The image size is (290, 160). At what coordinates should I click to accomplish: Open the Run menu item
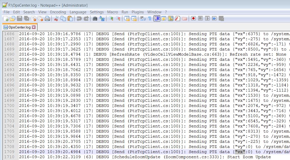pyautogui.click(x=125, y=12)
